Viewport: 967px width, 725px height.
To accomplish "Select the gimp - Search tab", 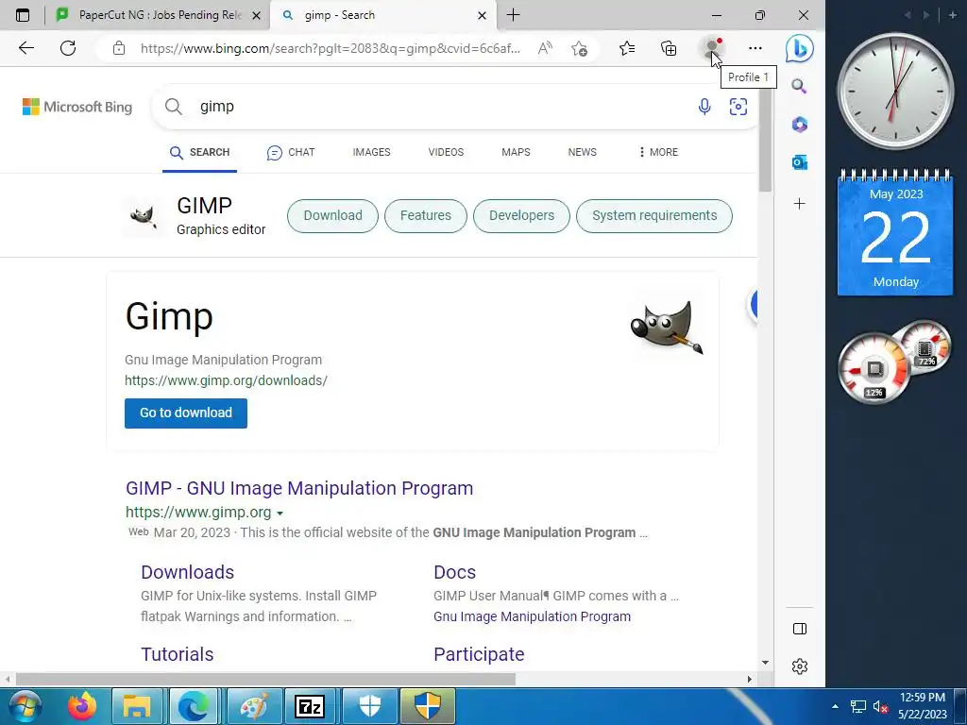I will pyautogui.click(x=382, y=15).
